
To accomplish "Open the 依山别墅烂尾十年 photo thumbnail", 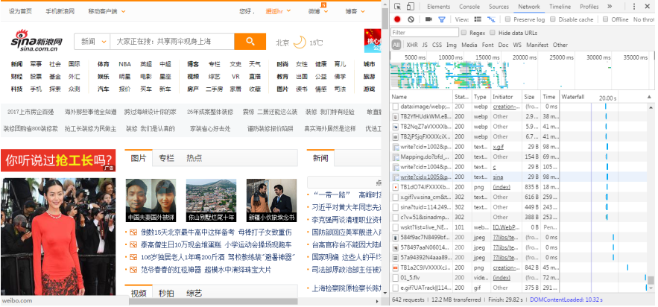I will pyautogui.click(x=211, y=200).
